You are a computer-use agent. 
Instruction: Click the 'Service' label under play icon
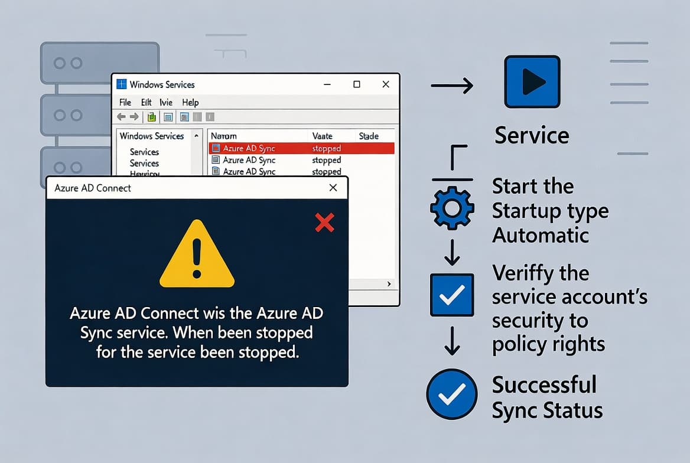tap(532, 135)
